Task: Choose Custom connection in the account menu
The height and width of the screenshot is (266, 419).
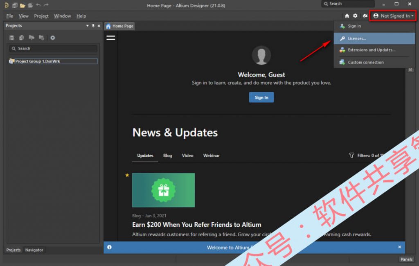Action: 374,62
